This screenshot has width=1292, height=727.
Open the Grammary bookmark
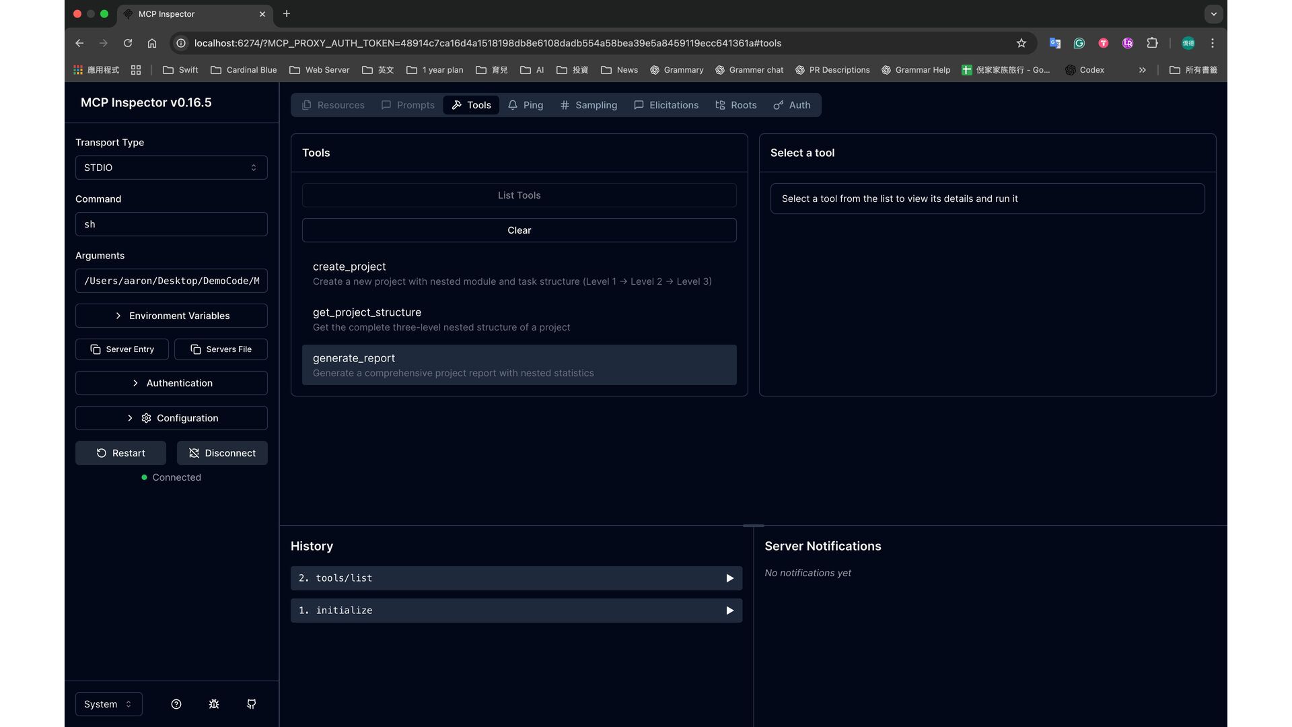(x=676, y=70)
